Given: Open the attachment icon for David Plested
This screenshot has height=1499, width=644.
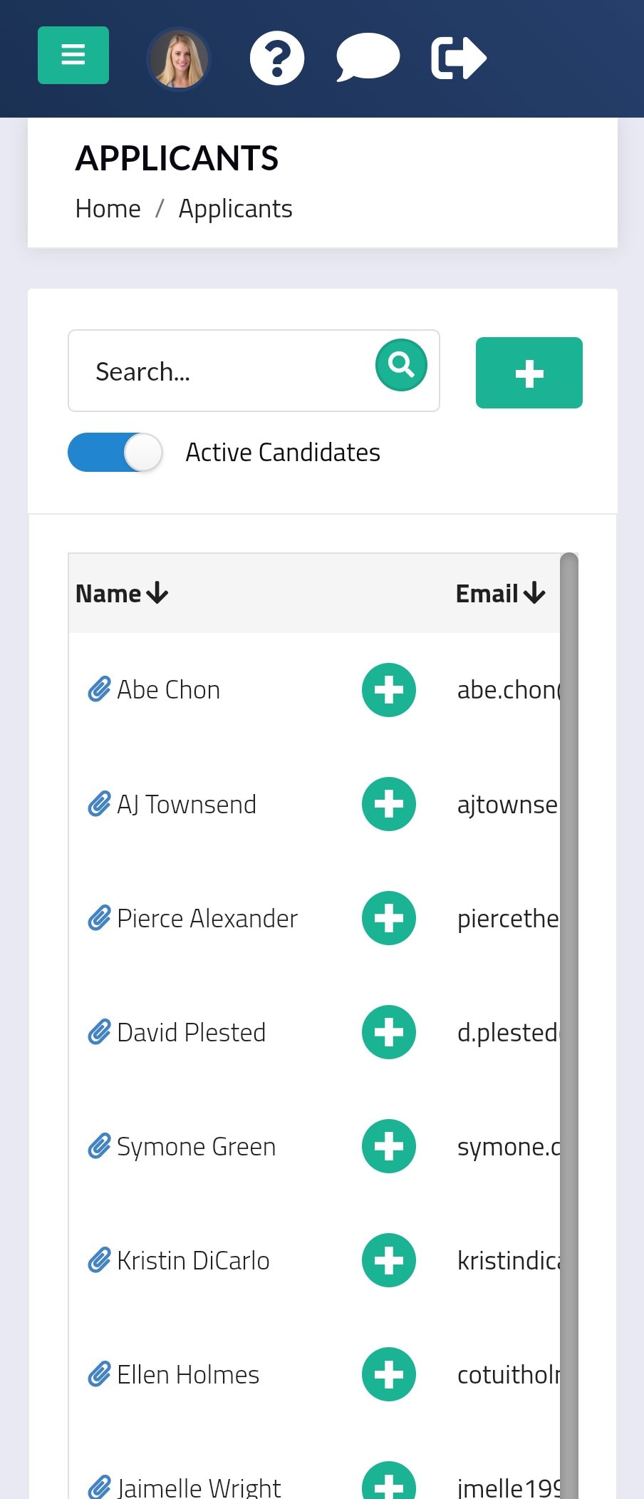Looking at the screenshot, I should click(x=99, y=1032).
